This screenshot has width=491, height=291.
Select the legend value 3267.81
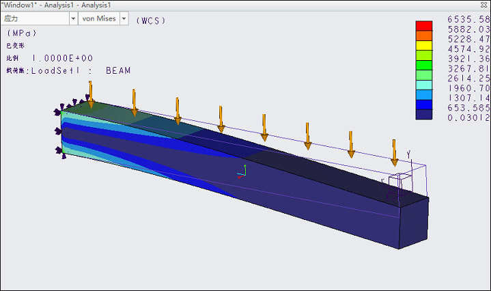tap(468, 68)
